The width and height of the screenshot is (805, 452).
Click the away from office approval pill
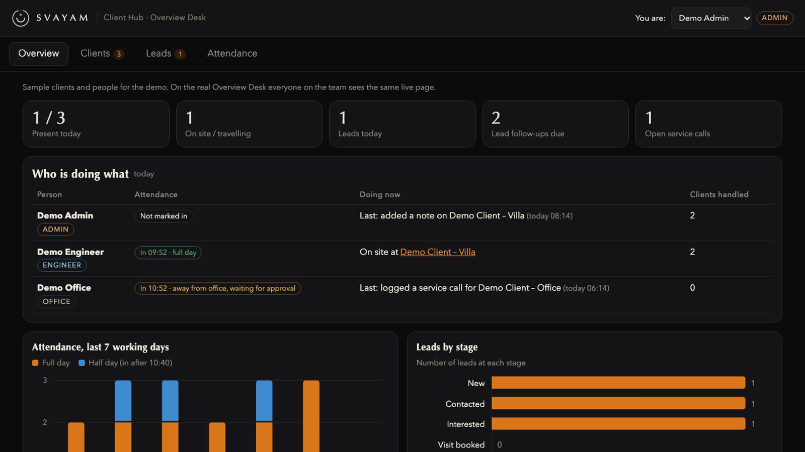[x=218, y=288]
